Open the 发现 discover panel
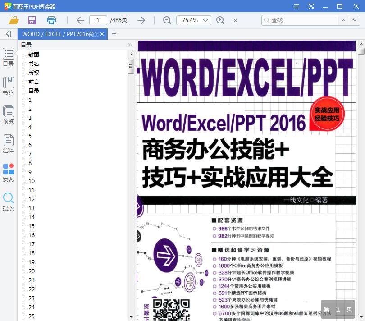Image resolution: width=365 pixels, height=321 pixels. (x=9, y=173)
